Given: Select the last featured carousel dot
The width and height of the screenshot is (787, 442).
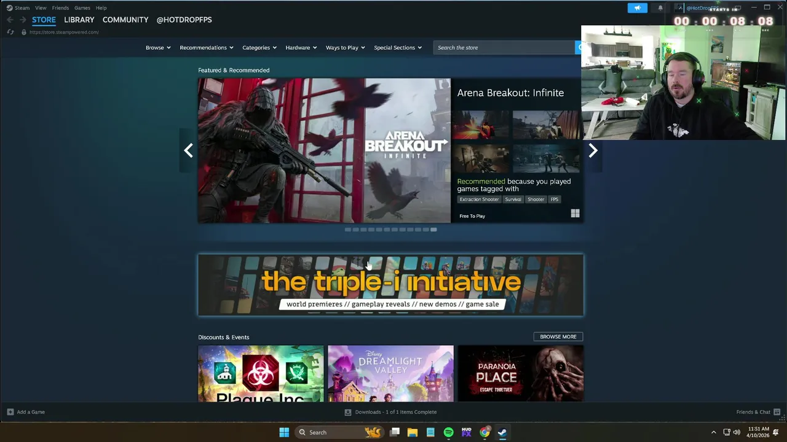Looking at the screenshot, I should (x=433, y=230).
